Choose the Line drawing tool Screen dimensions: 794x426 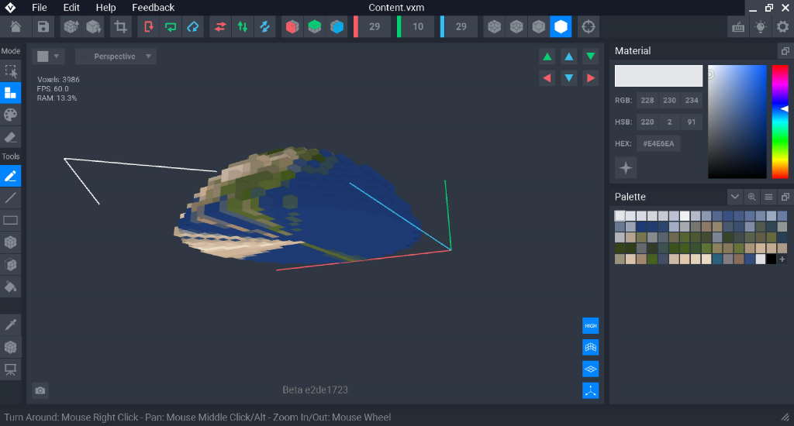tap(11, 198)
